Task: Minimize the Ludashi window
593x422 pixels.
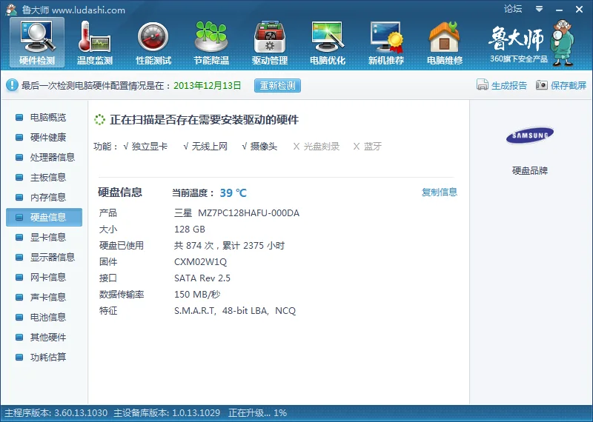Action: (560, 10)
